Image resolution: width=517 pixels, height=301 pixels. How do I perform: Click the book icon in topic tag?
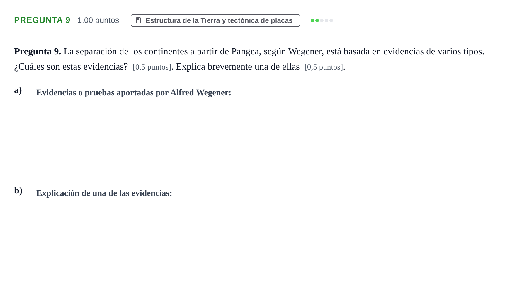point(139,20)
